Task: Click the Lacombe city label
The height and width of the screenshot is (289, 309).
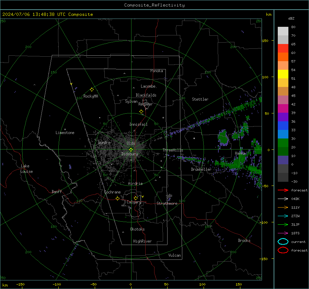Action: tap(148, 86)
